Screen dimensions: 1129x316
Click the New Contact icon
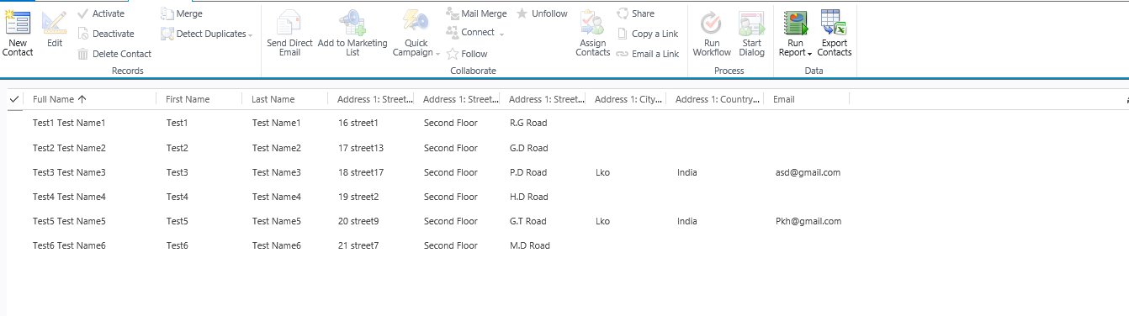[18, 22]
